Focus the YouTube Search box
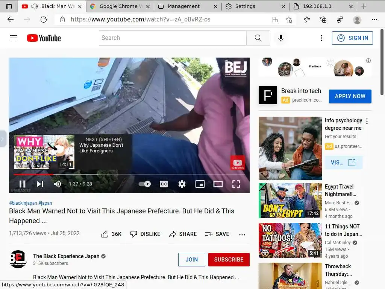Viewport: 385px width, 289px height. 173,38
